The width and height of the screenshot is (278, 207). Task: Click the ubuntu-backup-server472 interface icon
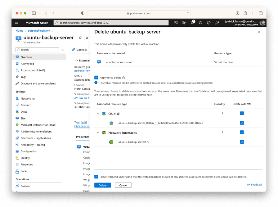[x=111, y=142]
